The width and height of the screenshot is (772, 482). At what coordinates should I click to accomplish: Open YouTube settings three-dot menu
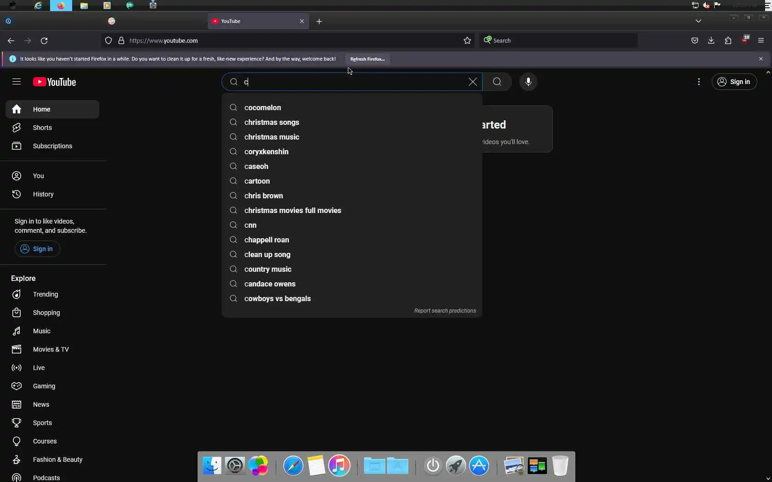(x=699, y=82)
